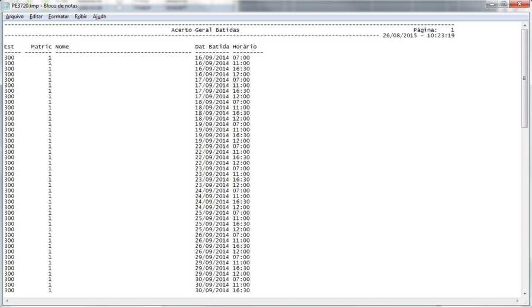Click the 'Matric' column header
The height and width of the screenshot is (307, 532).
coord(41,46)
